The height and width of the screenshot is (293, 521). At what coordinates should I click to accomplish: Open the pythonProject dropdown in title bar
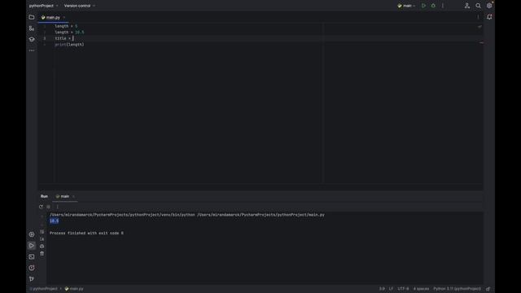point(43,6)
